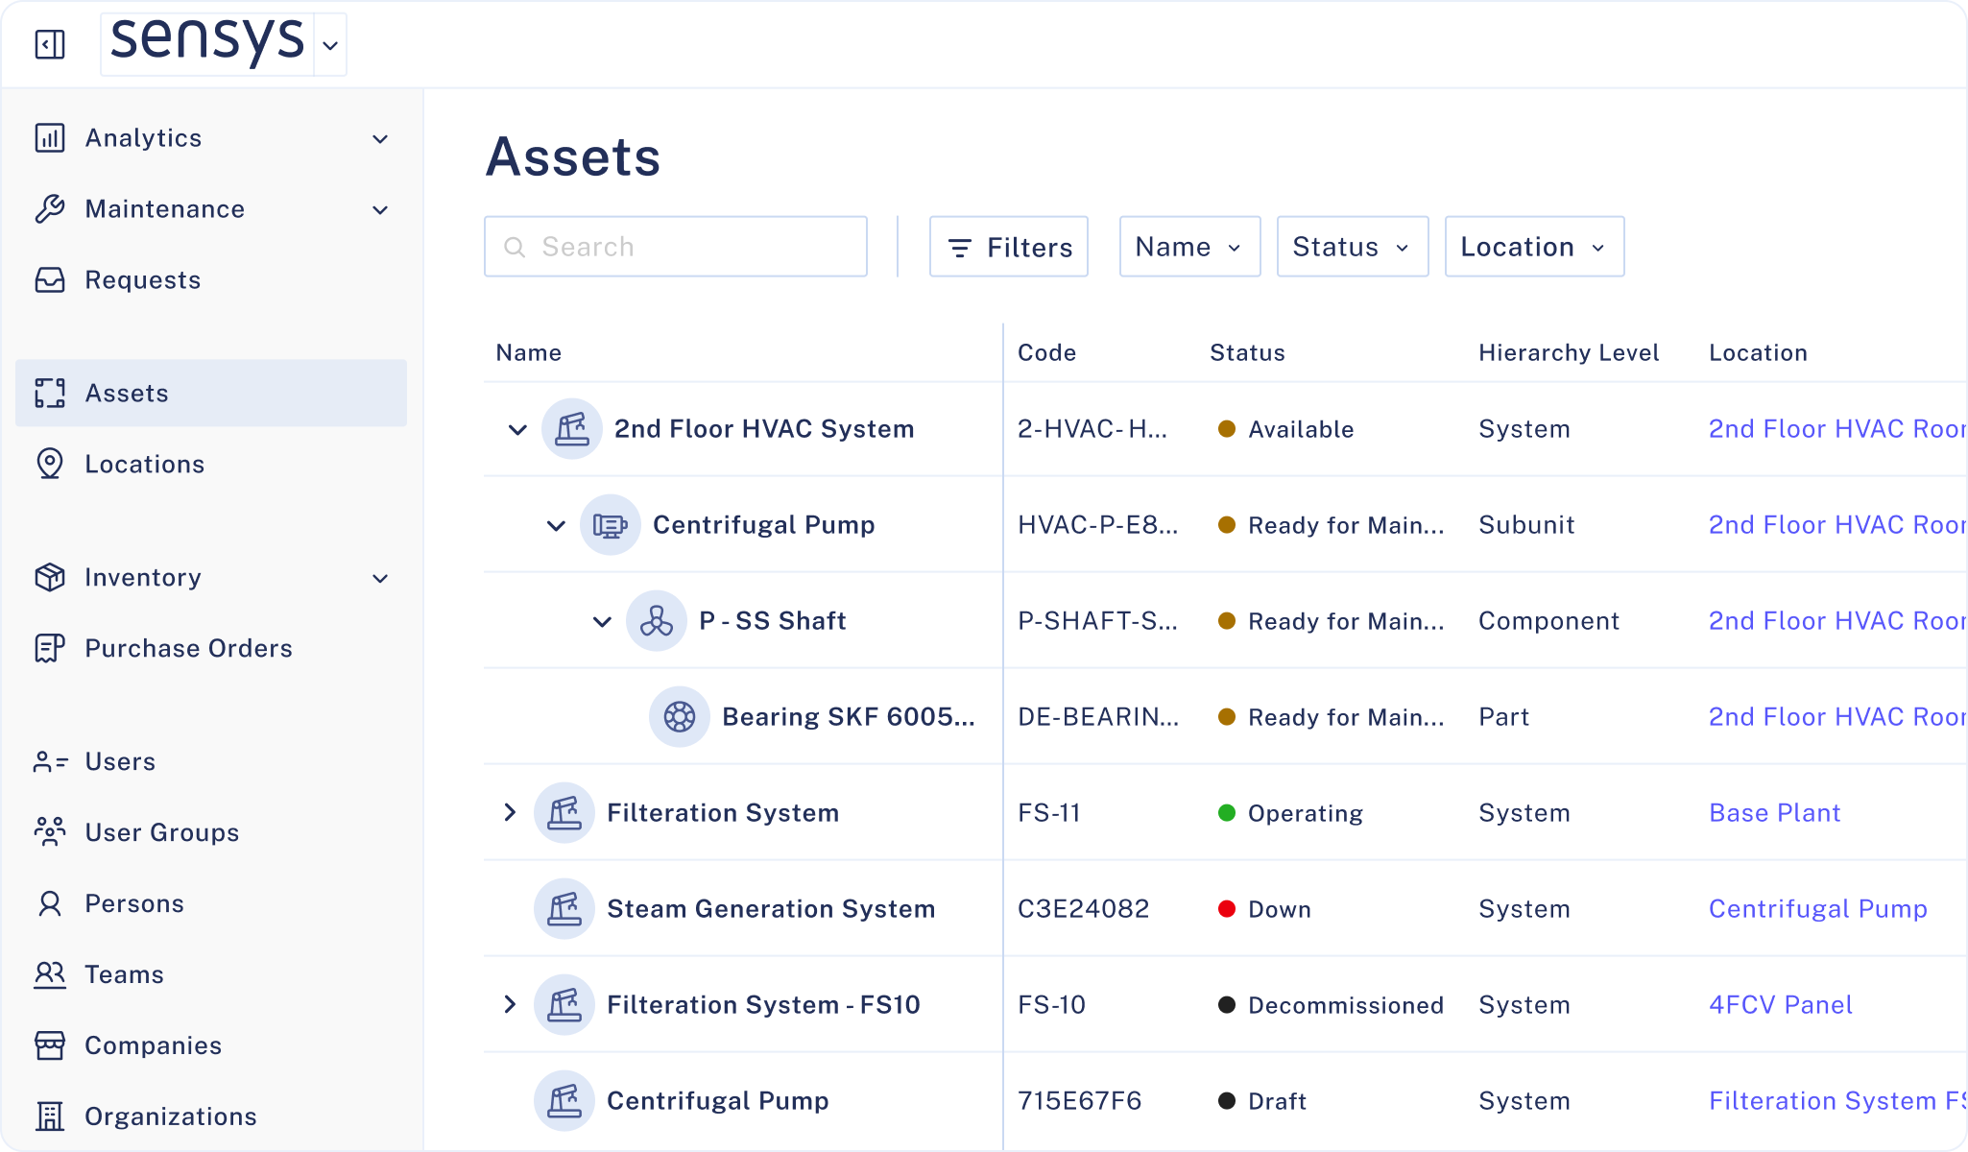
Task: Open the sensys workspace switcher dropdown
Action: coord(330,45)
